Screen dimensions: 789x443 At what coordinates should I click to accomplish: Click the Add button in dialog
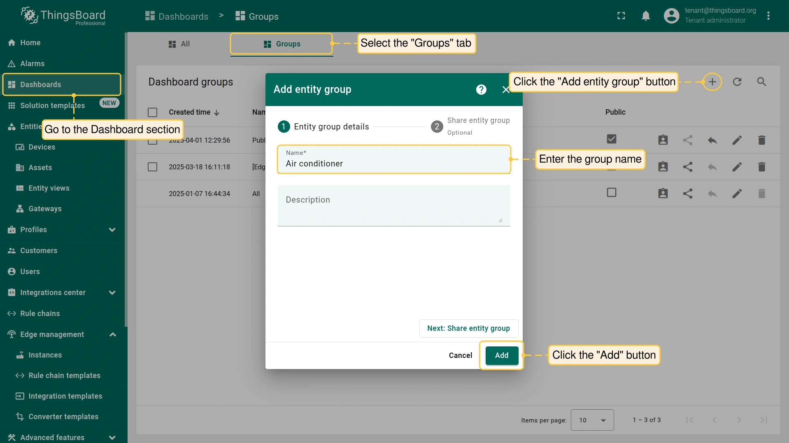[501, 355]
